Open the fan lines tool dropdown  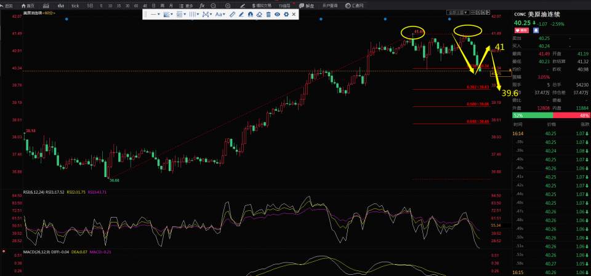(168, 14)
